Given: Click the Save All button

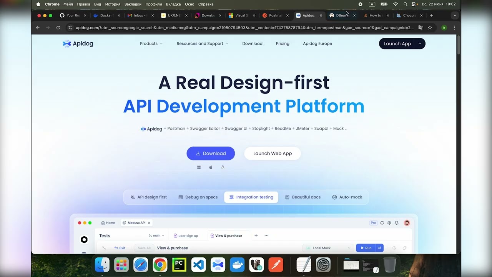Looking at the screenshot, I should pos(144,248).
